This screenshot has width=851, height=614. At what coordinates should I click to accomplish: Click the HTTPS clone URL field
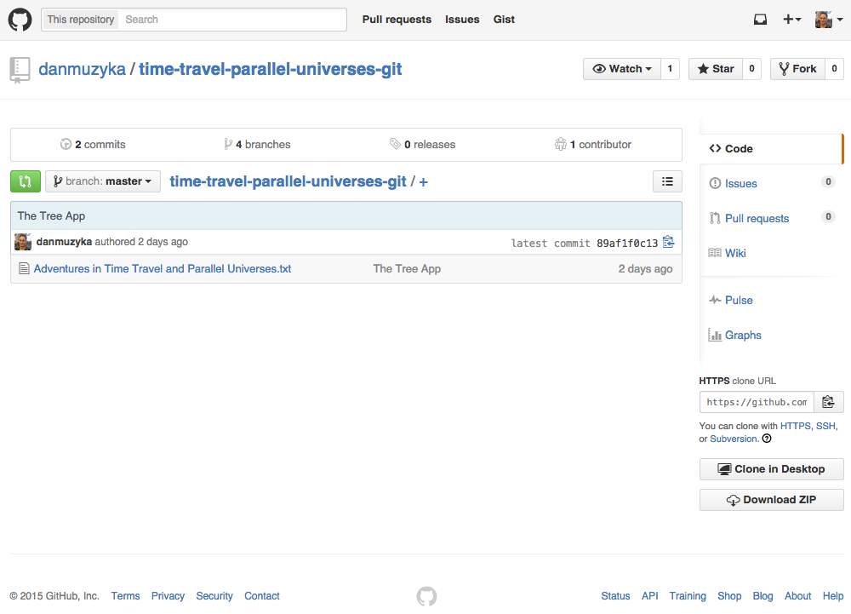point(757,402)
